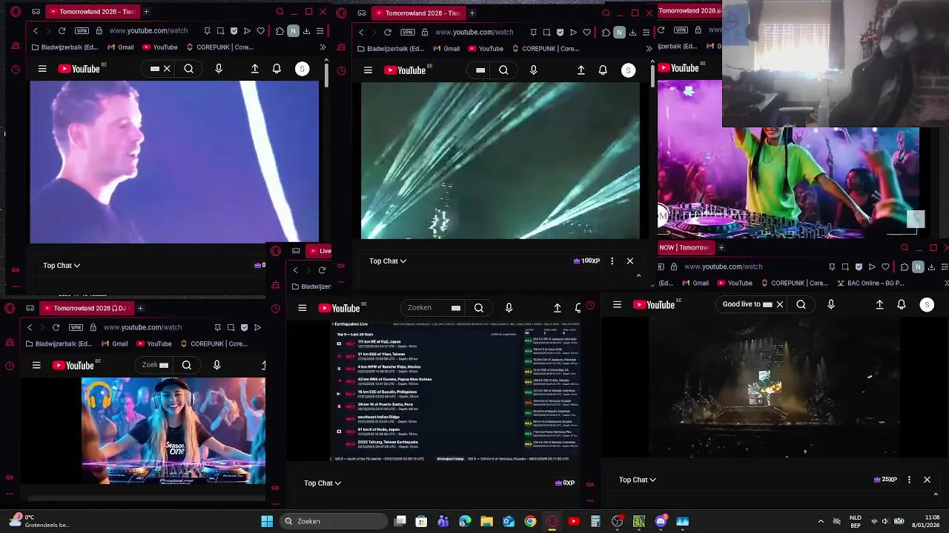This screenshot has width=949, height=533.
Task: Open extensions cube in top-left window
Action: [280, 31]
